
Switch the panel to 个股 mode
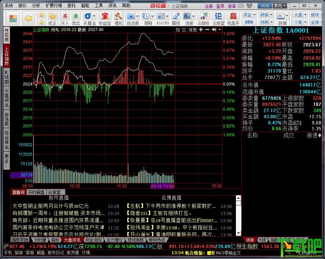point(298,21)
